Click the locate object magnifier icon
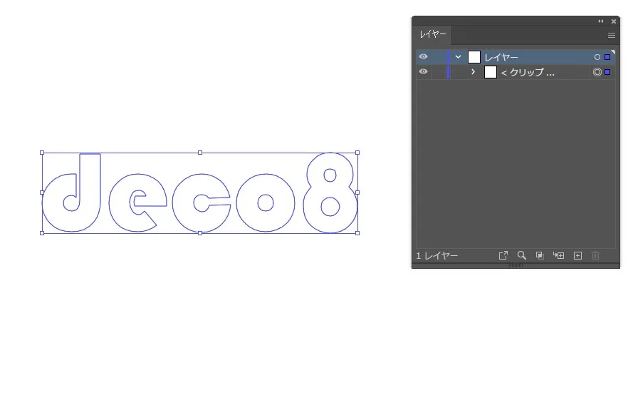 point(522,255)
